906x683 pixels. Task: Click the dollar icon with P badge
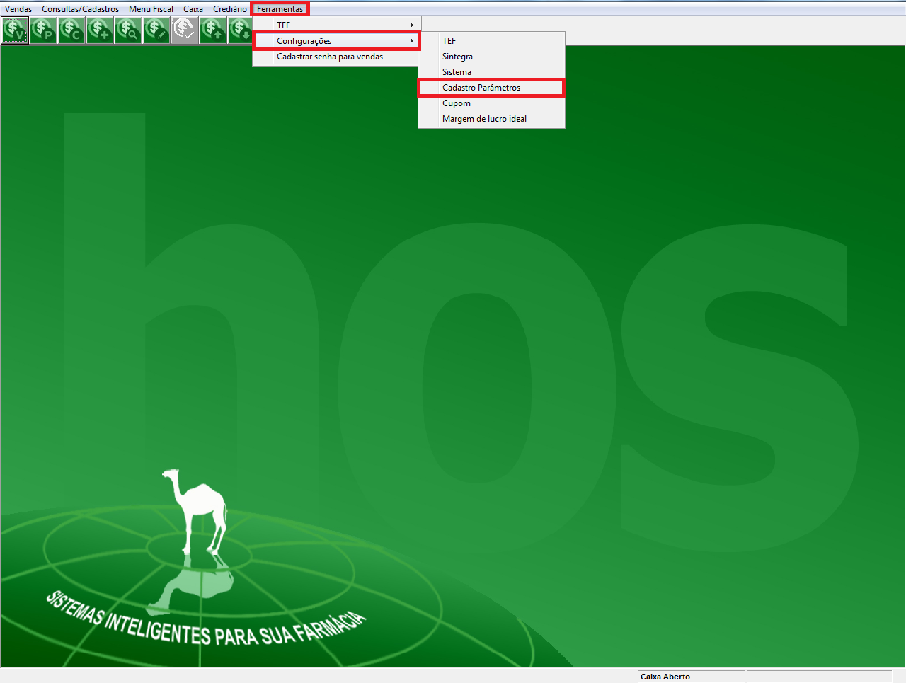point(43,30)
